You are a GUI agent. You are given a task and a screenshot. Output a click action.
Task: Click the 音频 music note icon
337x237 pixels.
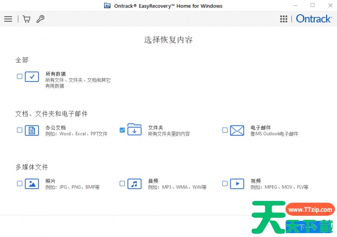coord(134,184)
